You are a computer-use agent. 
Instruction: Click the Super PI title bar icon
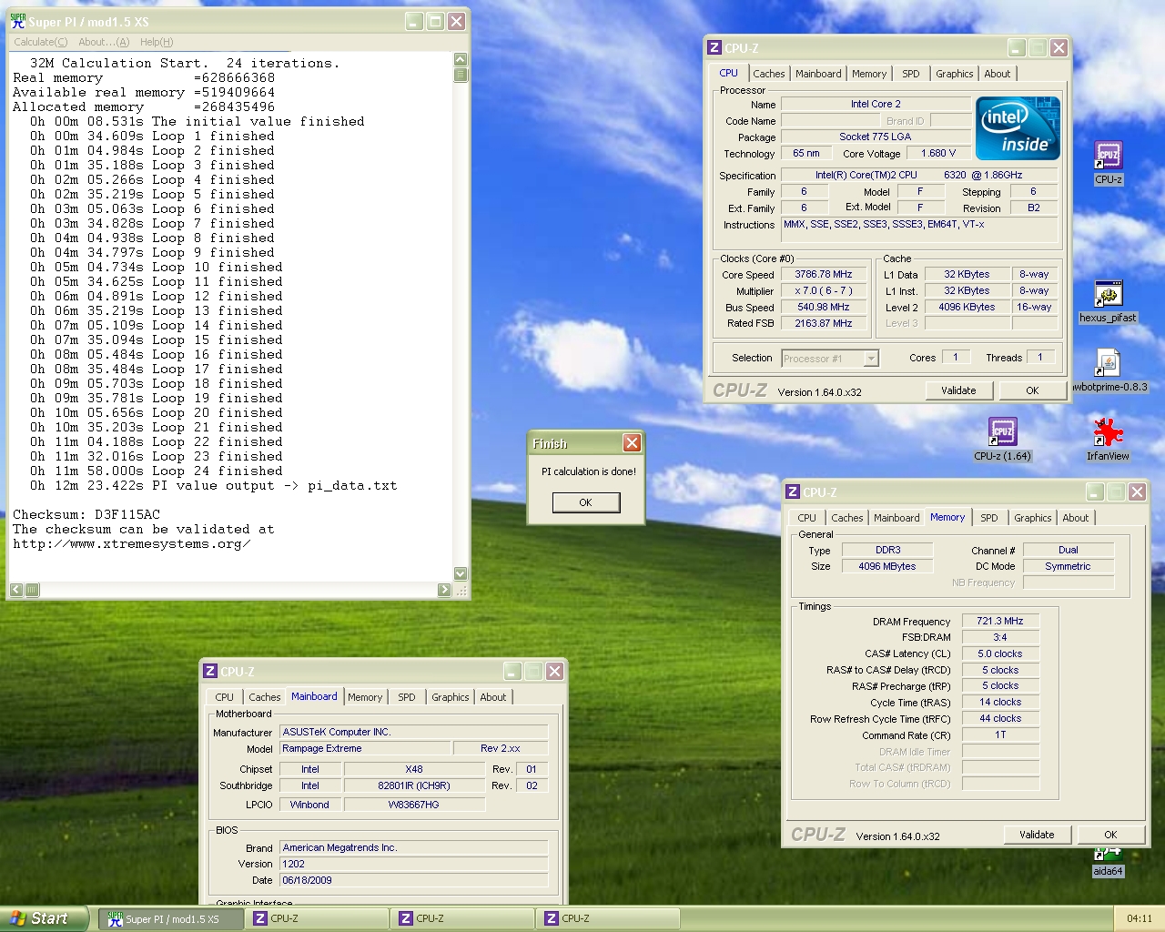17,22
